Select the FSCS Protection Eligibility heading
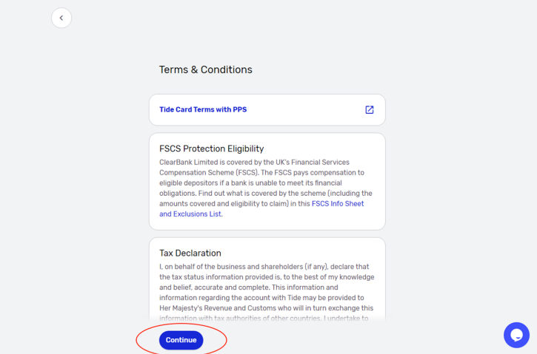This screenshot has height=354, width=537. [211, 149]
